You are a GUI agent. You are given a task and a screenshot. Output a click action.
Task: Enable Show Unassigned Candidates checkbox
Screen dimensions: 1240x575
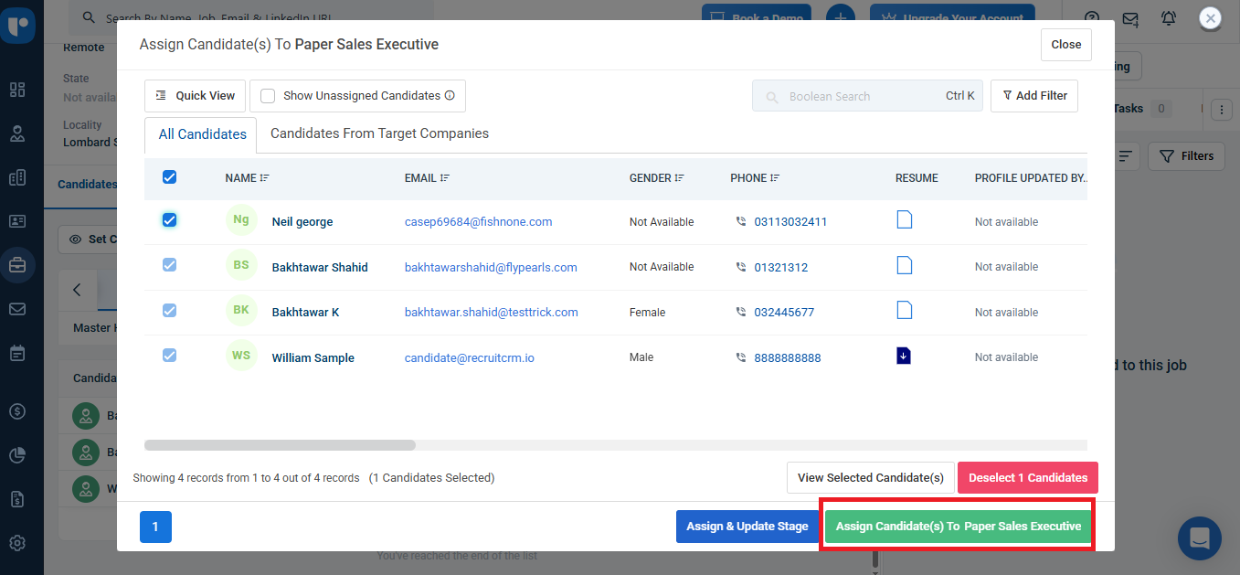(268, 96)
